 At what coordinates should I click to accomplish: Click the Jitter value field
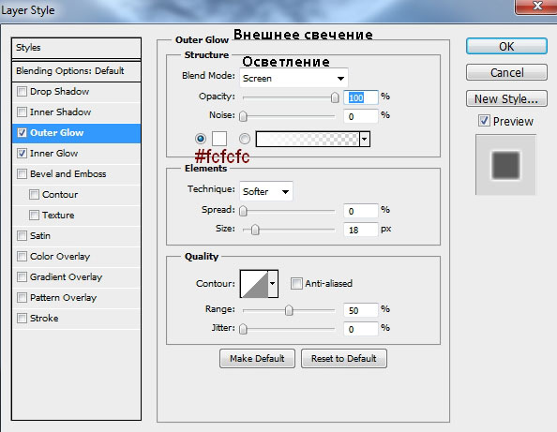(361, 330)
